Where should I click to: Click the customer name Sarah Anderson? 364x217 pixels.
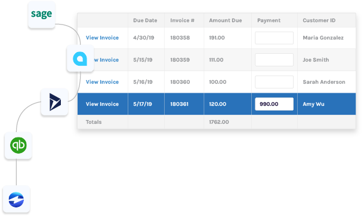pos(324,82)
